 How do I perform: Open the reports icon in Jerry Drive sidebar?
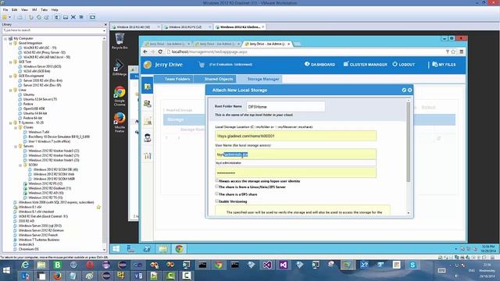pos(148,121)
